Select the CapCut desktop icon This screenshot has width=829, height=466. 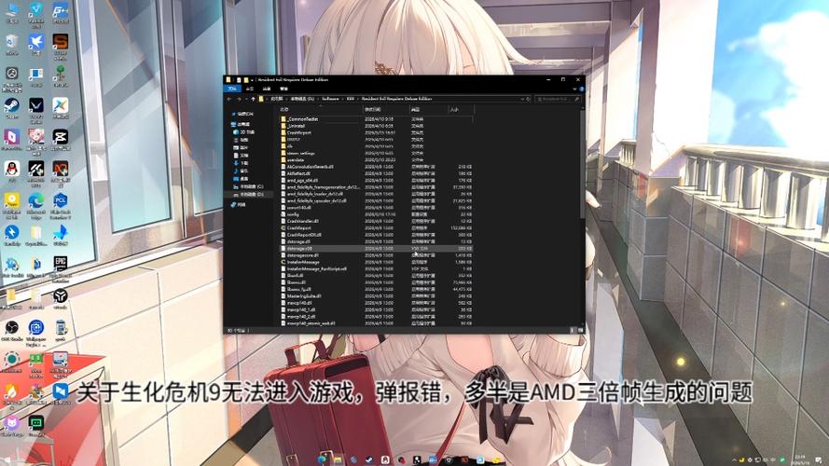(61, 140)
